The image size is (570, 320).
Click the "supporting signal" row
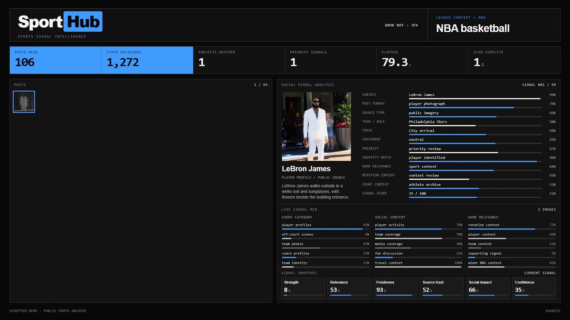(x=512, y=255)
